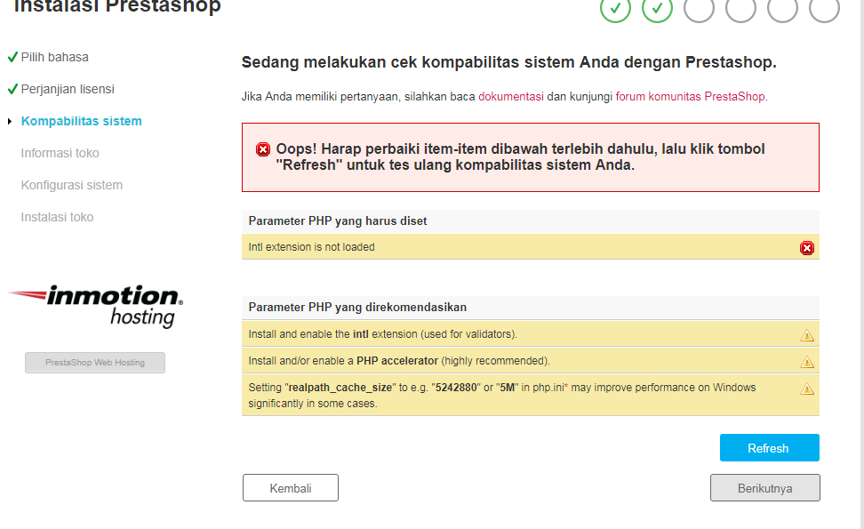Open forum komunitas PrestaShop link

[690, 96]
